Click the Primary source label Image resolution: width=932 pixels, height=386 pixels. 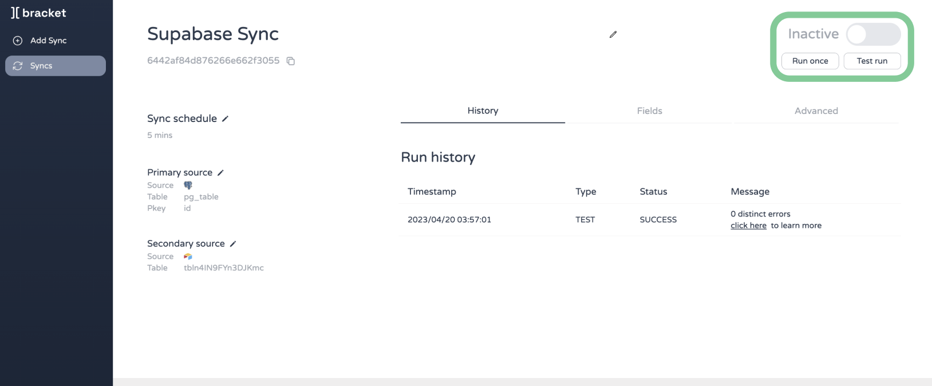click(x=180, y=172)
